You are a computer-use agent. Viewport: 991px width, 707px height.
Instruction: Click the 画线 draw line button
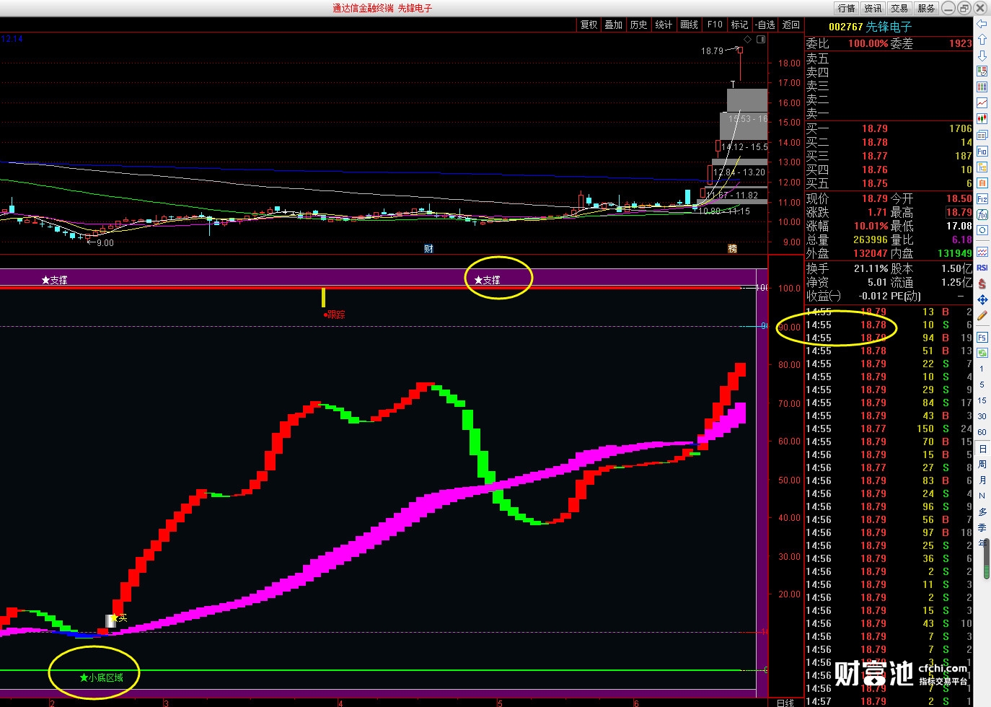click(x=690, y=25)
